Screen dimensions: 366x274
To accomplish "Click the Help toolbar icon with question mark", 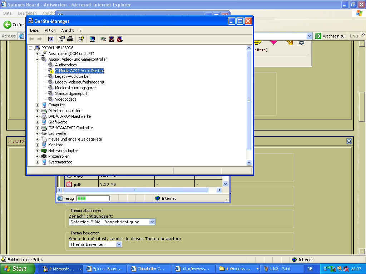I will point(81,39).
